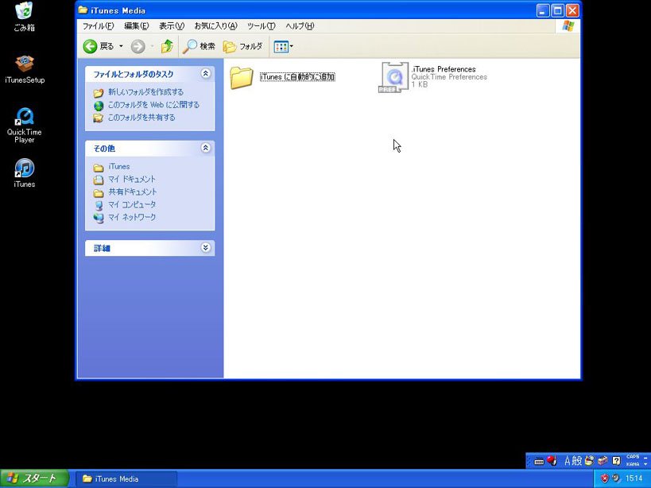Screen dimensions: 651x488
Task: Open the language bar help question icon
Action: (x=617, y=461)
